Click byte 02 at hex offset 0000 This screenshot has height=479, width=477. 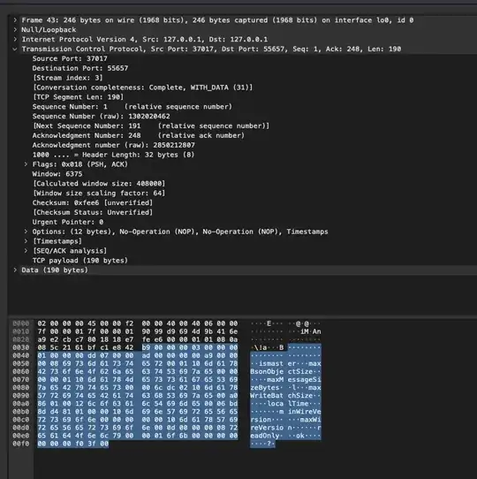coord(42,323)
